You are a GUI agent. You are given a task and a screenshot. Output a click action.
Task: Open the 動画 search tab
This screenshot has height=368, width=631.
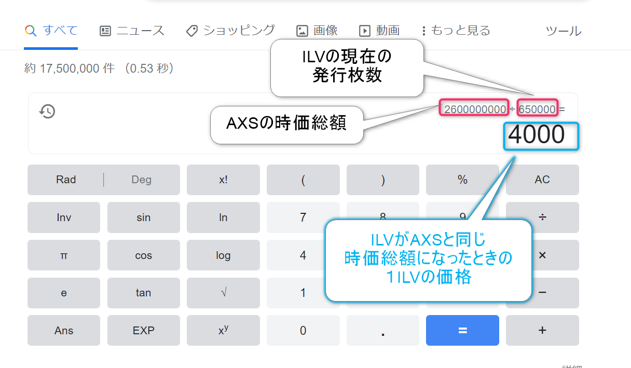[379, 31]
